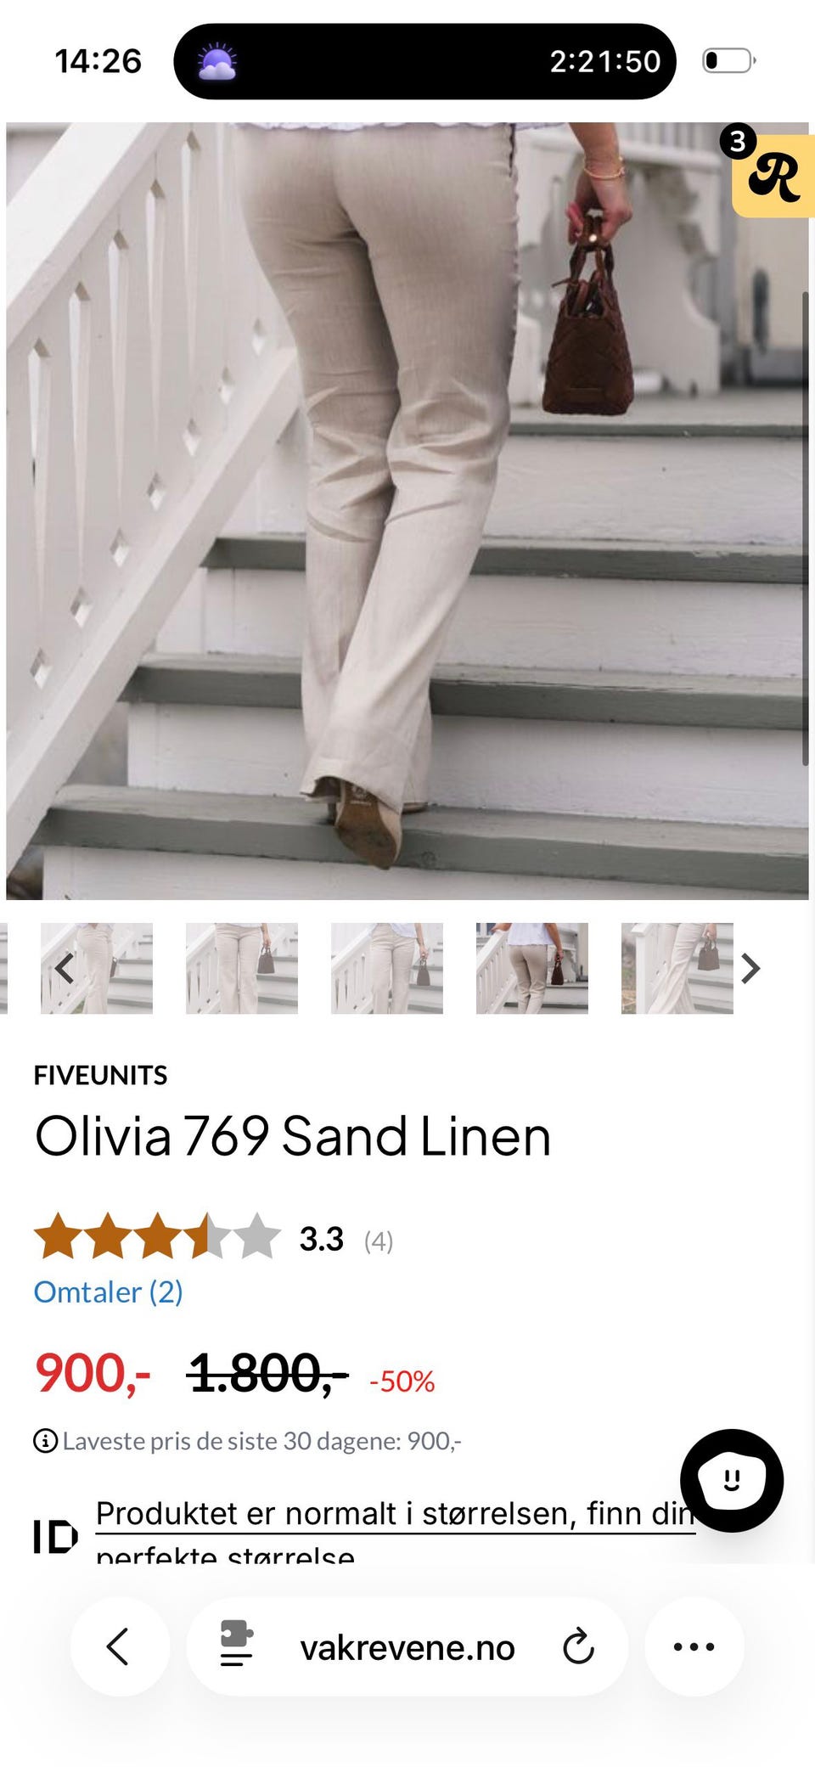Viewport: 815px width, 1767px height.
Task: Open Omtaler (2) reviews link
Action: (108, 1291)
